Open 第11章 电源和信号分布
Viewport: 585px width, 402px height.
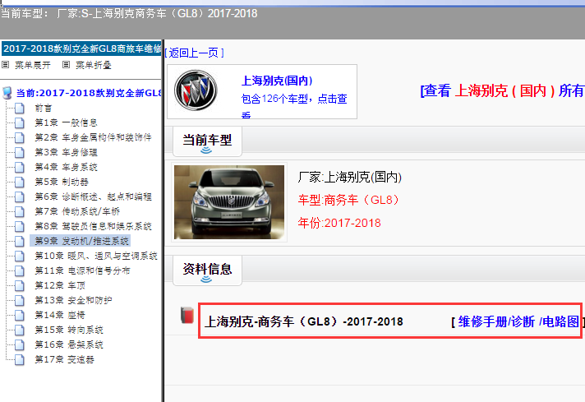pos(82,270)
